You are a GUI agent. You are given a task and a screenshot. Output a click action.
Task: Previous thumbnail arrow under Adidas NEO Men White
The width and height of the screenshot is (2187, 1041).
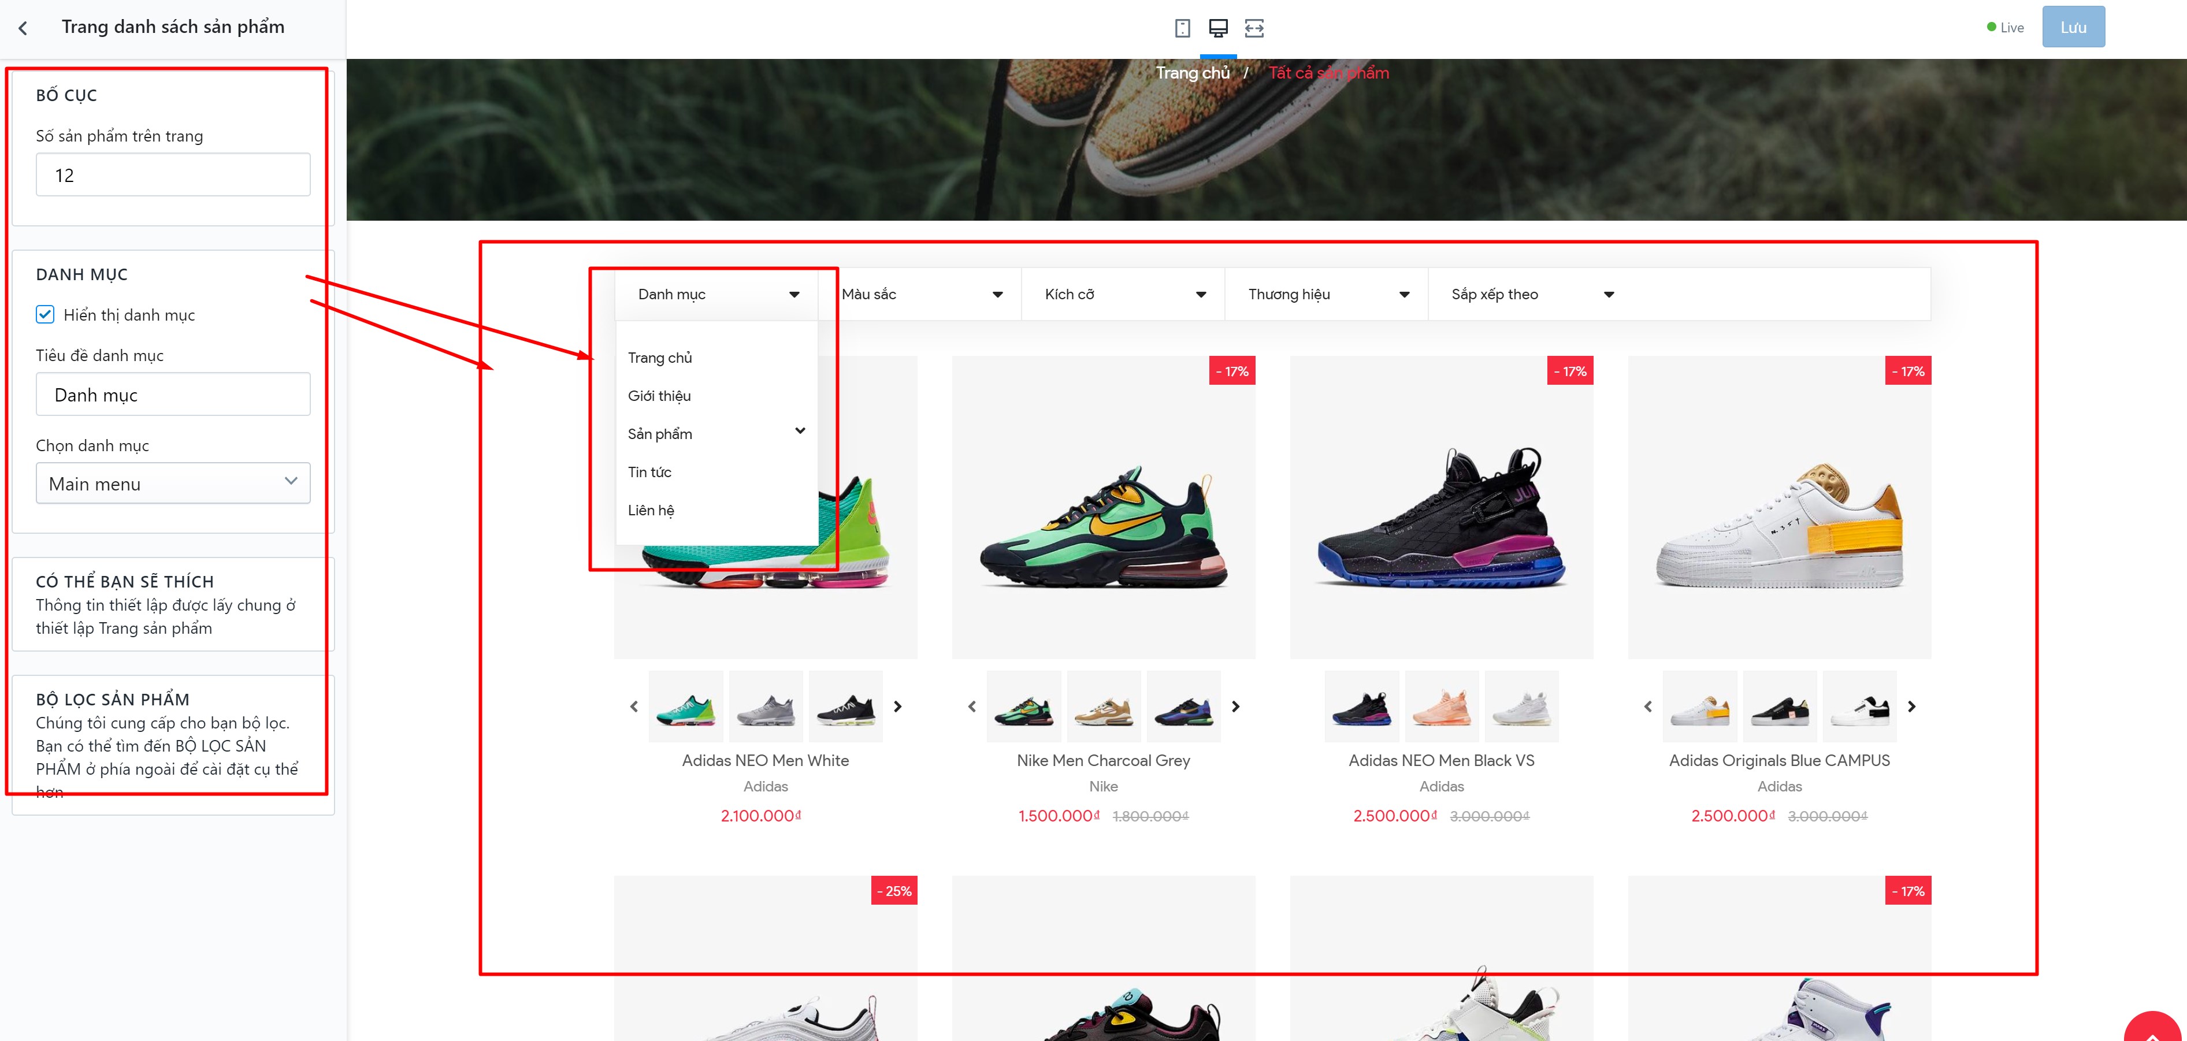point(633,707)
